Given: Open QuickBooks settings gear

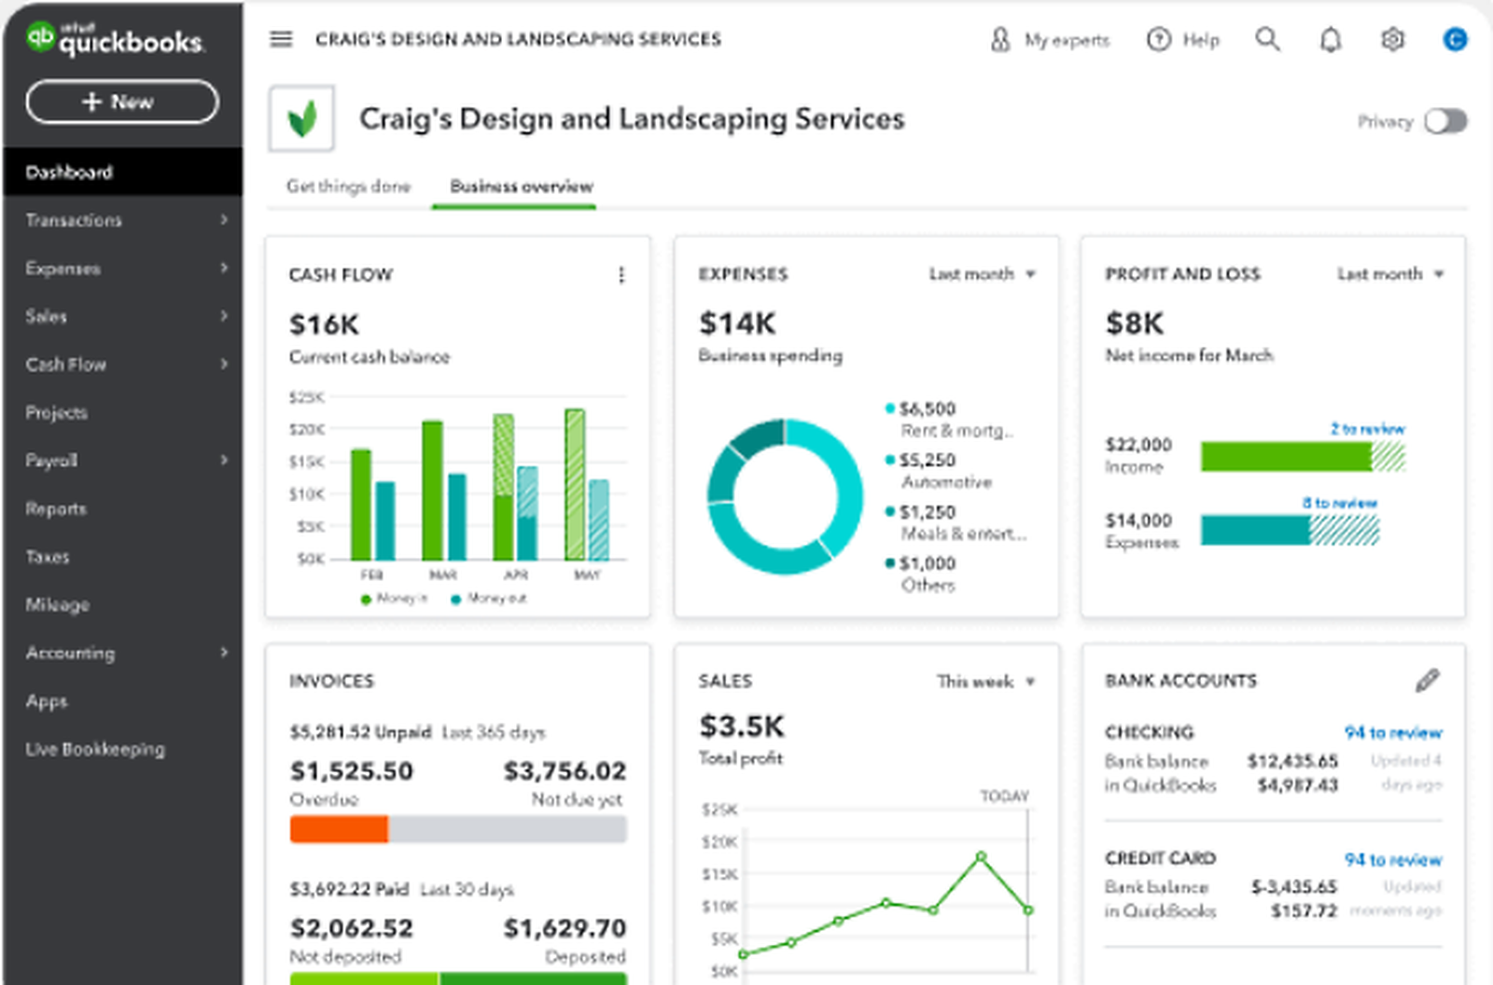Looking at the screenshot, I should tap(1391, 40).
